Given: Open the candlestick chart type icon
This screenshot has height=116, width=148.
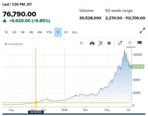Looking at the screenshot, I should (x=92, y=43).
